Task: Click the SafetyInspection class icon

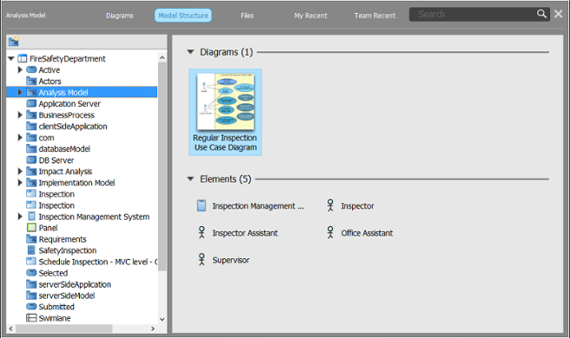Action: (x=31, y=250)
